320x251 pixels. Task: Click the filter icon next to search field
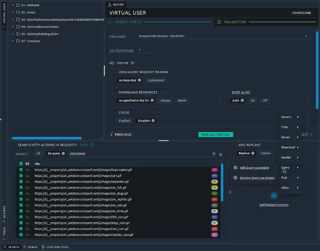coord(220,155)
